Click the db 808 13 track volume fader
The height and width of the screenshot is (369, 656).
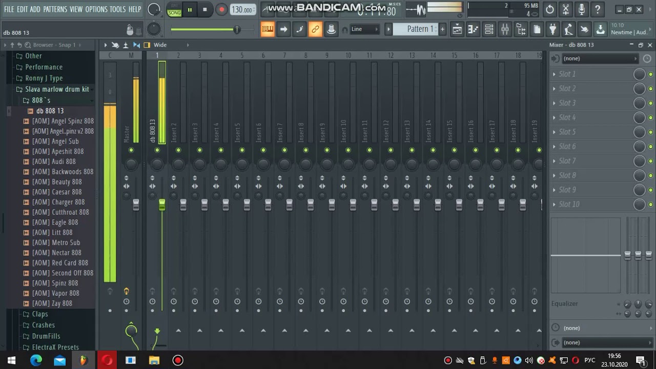pyautogui.click(x=162, y=205)
